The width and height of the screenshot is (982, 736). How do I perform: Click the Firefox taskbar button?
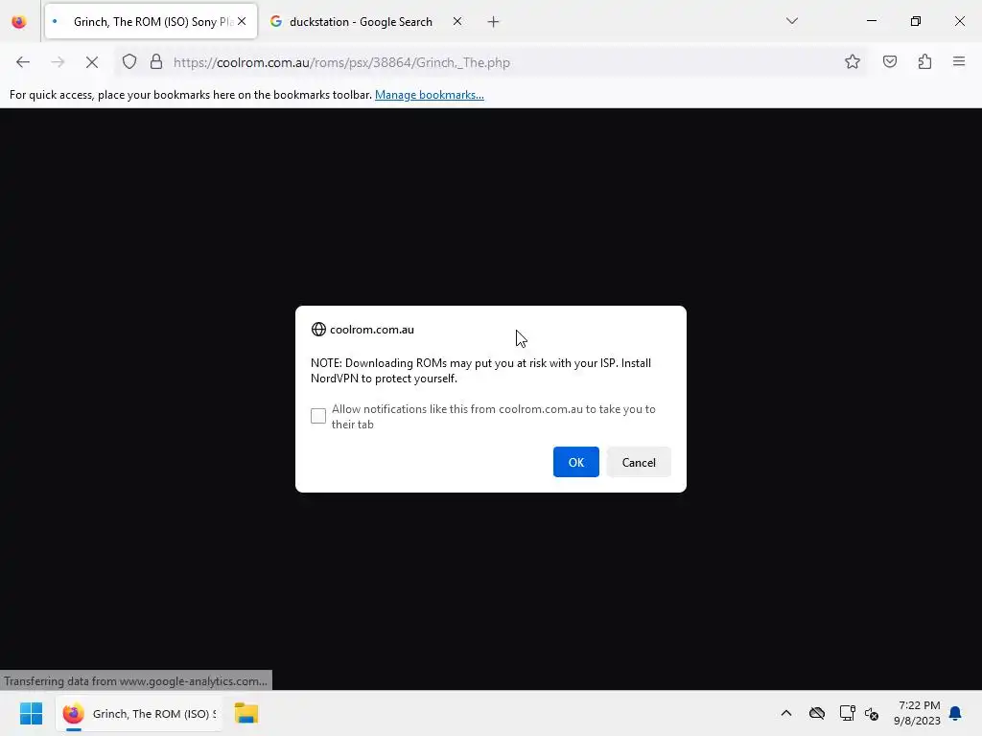point(139,713)
